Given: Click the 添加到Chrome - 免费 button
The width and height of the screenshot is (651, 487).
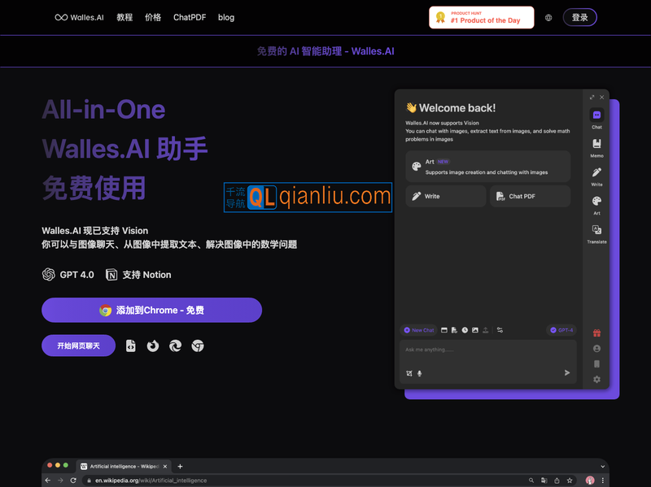Looking at the screenshot, I should [x=151, y=310].
